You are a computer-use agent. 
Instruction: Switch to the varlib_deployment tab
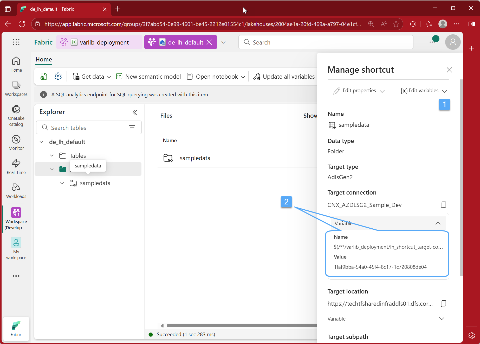click(x=100, y=42)
